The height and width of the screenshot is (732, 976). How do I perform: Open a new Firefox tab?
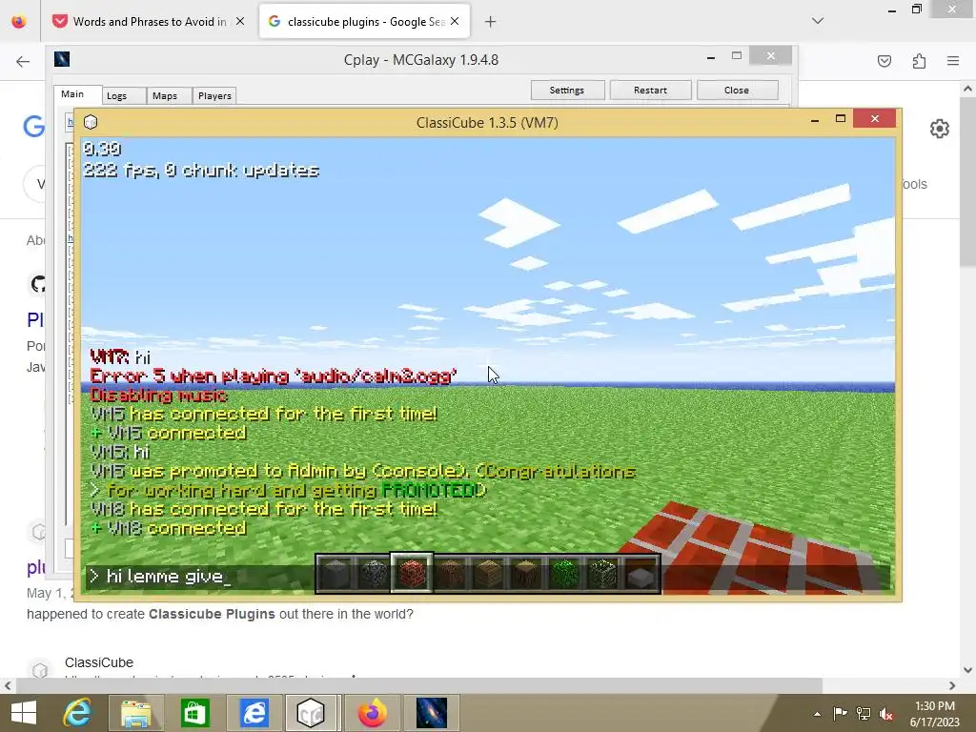pyautogui.click(x=491, y=22)
